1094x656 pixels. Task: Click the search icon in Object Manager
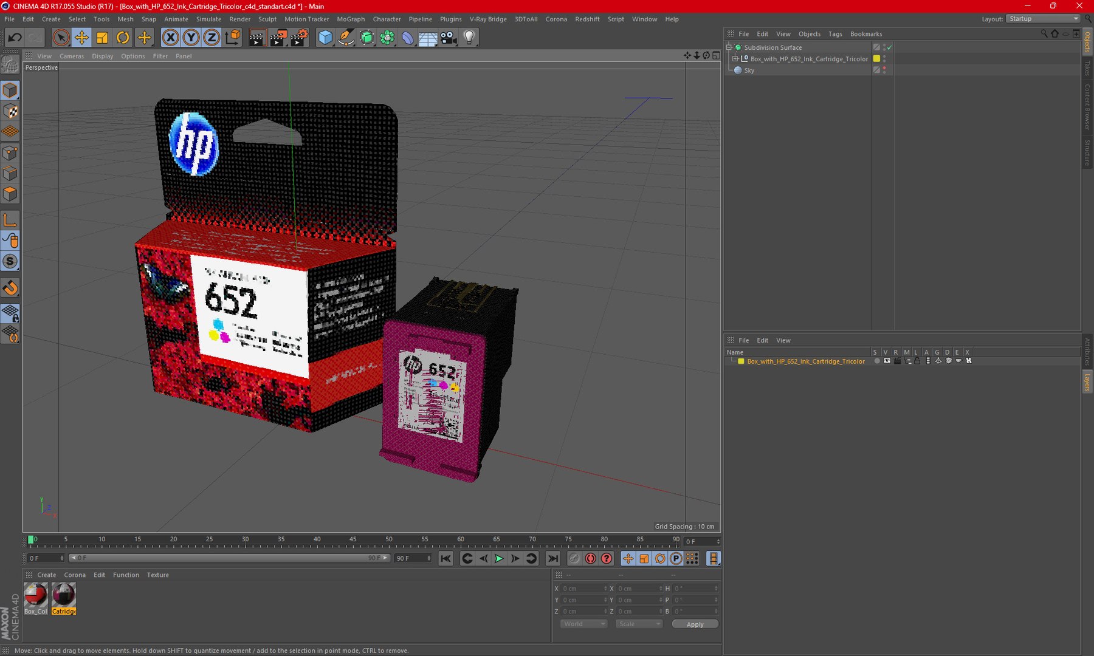(x=1044, y=34)
